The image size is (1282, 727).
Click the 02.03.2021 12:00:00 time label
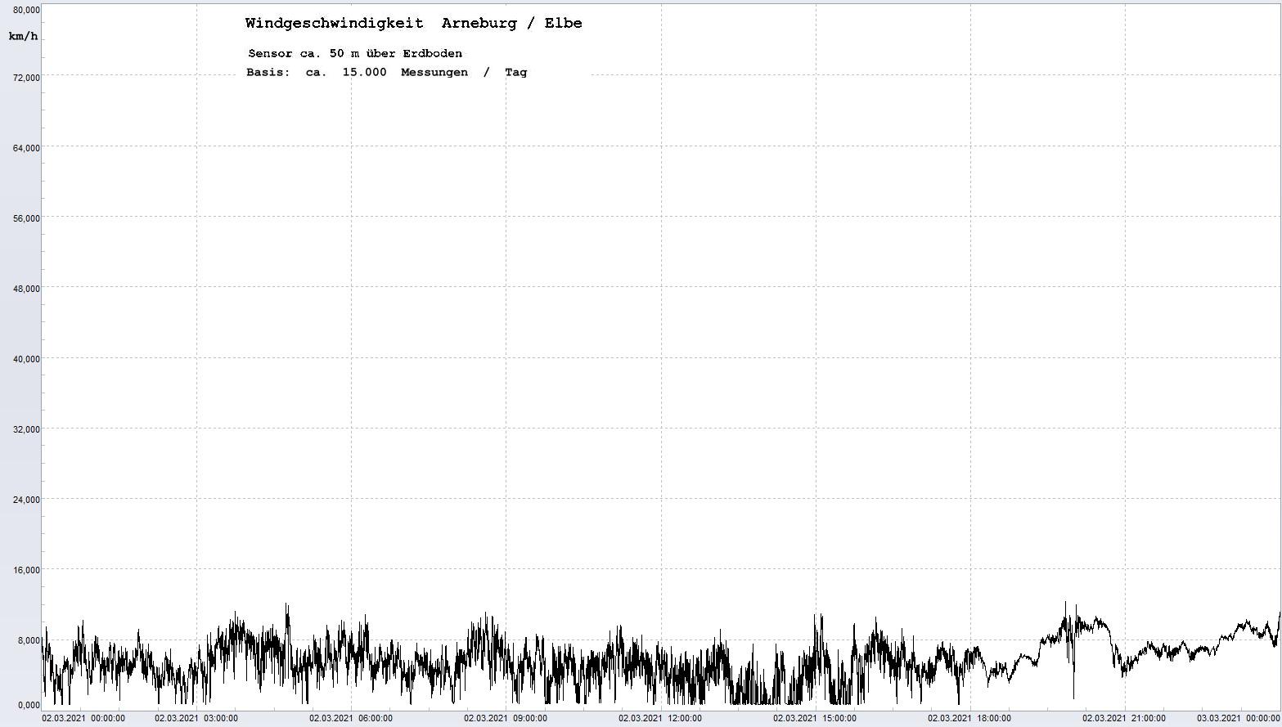point(660,719)
